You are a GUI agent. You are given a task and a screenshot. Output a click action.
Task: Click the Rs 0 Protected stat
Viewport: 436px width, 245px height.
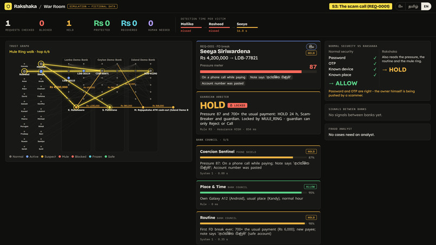pos(102,25)
